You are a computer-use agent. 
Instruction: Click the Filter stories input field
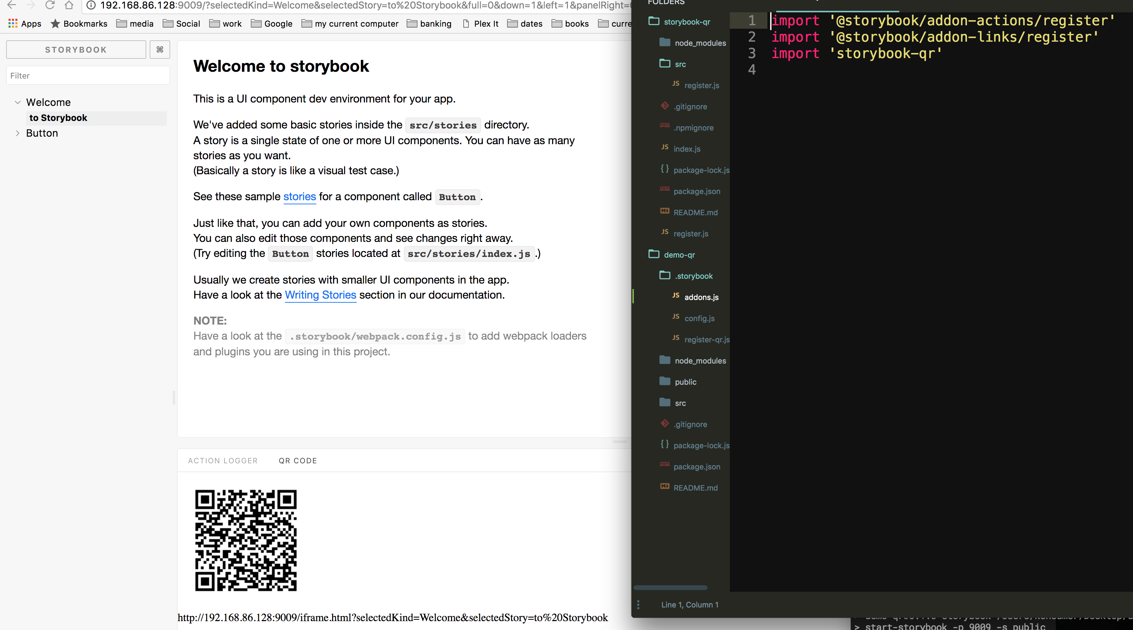click(88, 76)
